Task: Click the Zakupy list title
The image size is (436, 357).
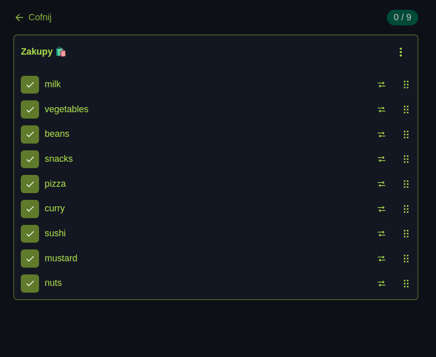Action: pos(37,52)
